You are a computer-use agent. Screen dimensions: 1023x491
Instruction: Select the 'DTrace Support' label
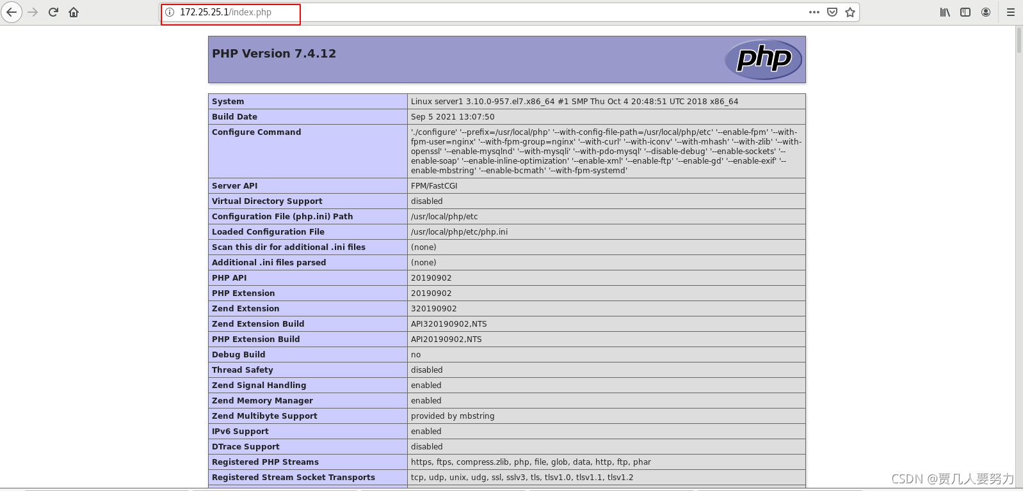[246, 447]
